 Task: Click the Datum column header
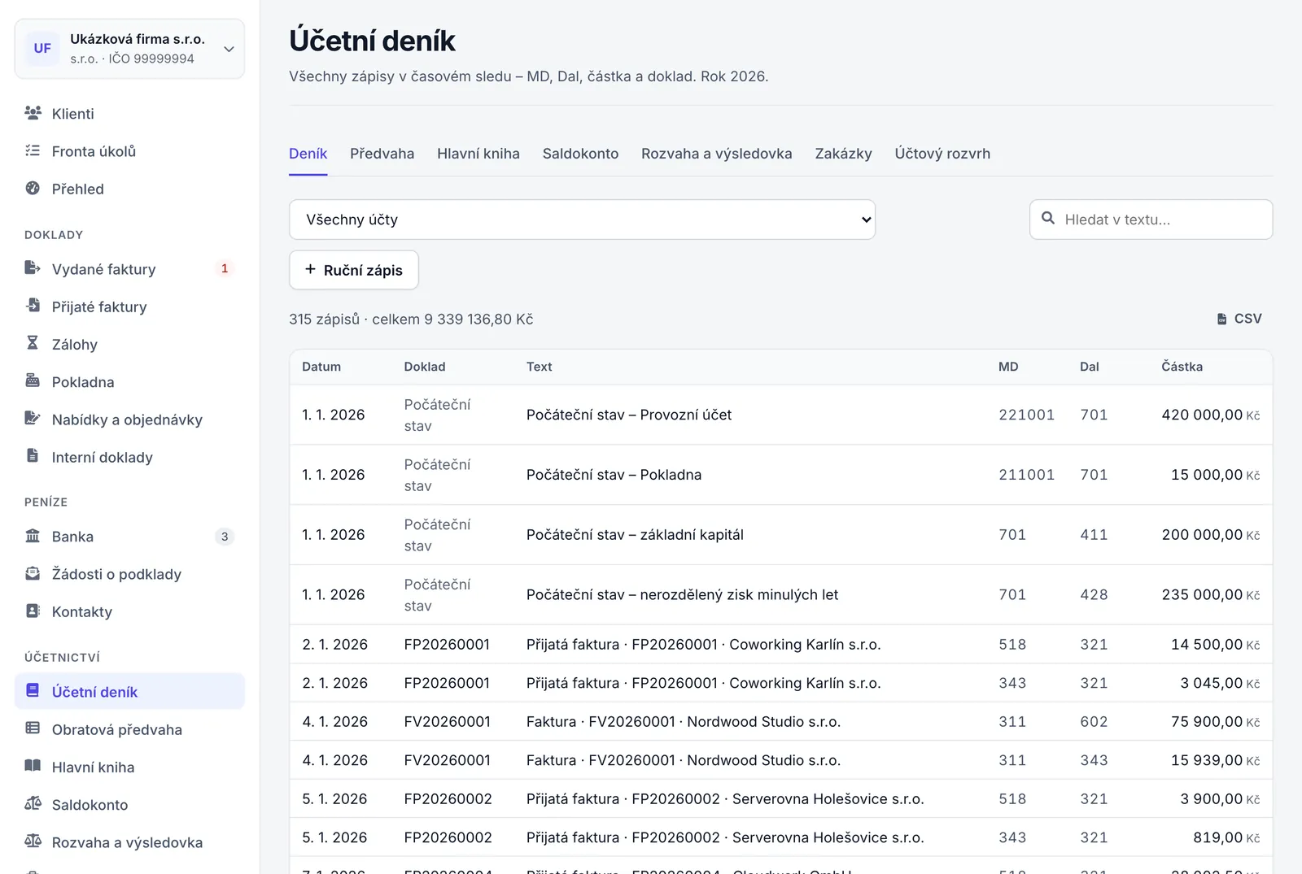(x=321, y=367)
